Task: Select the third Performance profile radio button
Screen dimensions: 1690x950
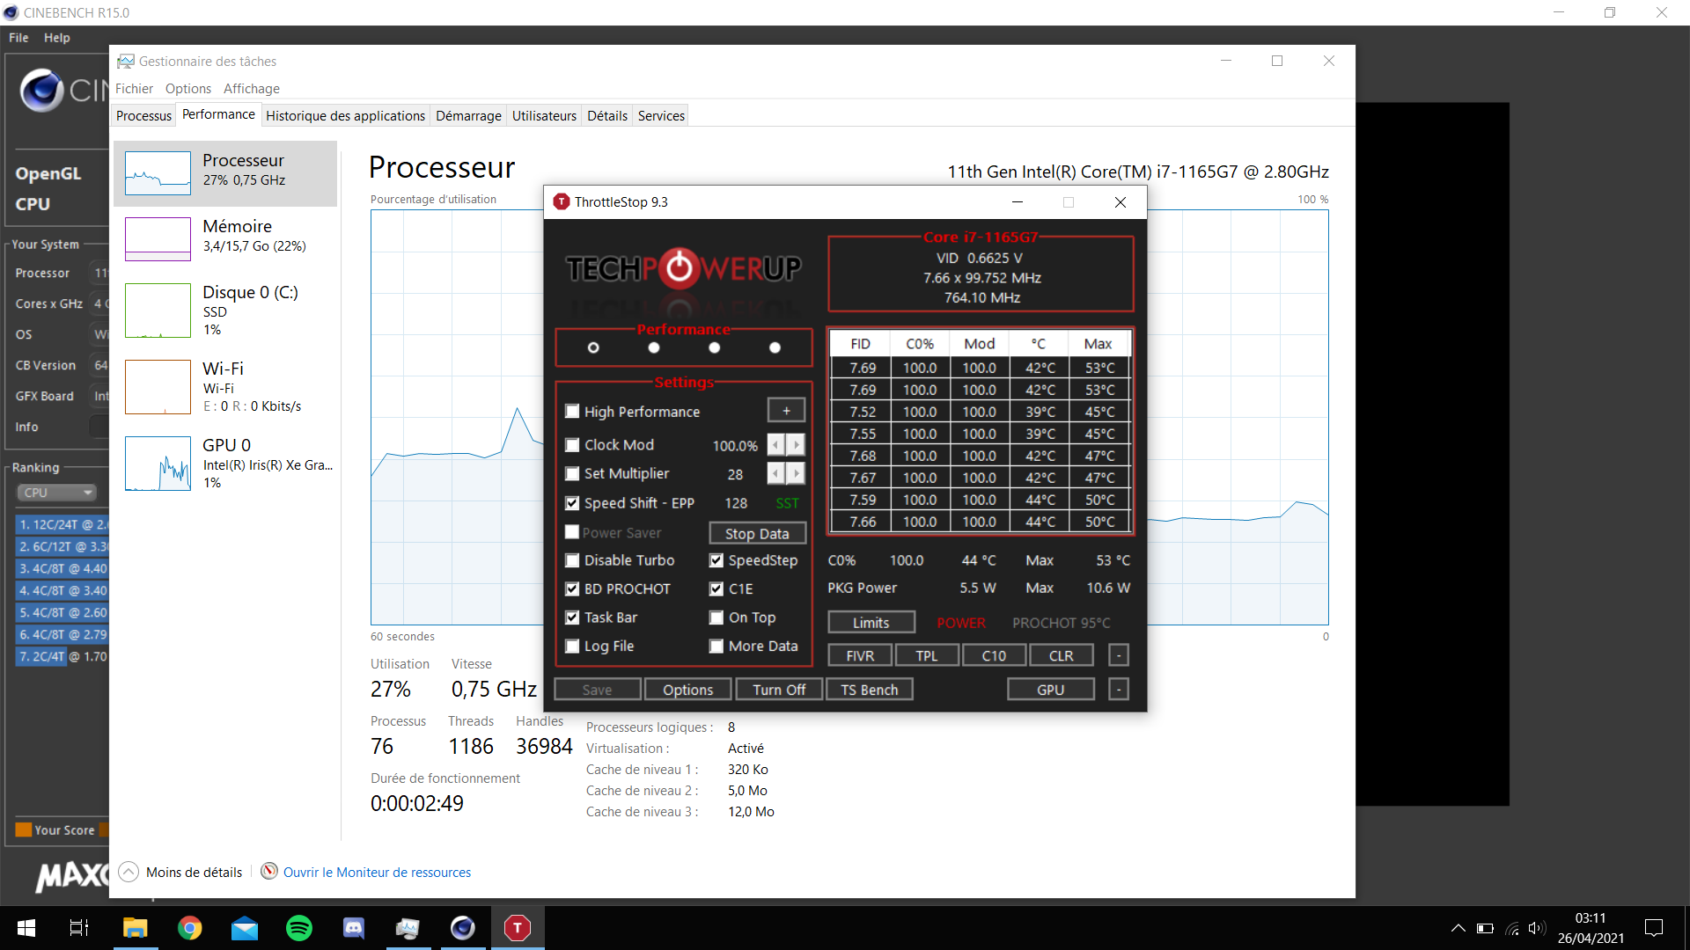Action: pyautogui.click(x=714, y=347)
